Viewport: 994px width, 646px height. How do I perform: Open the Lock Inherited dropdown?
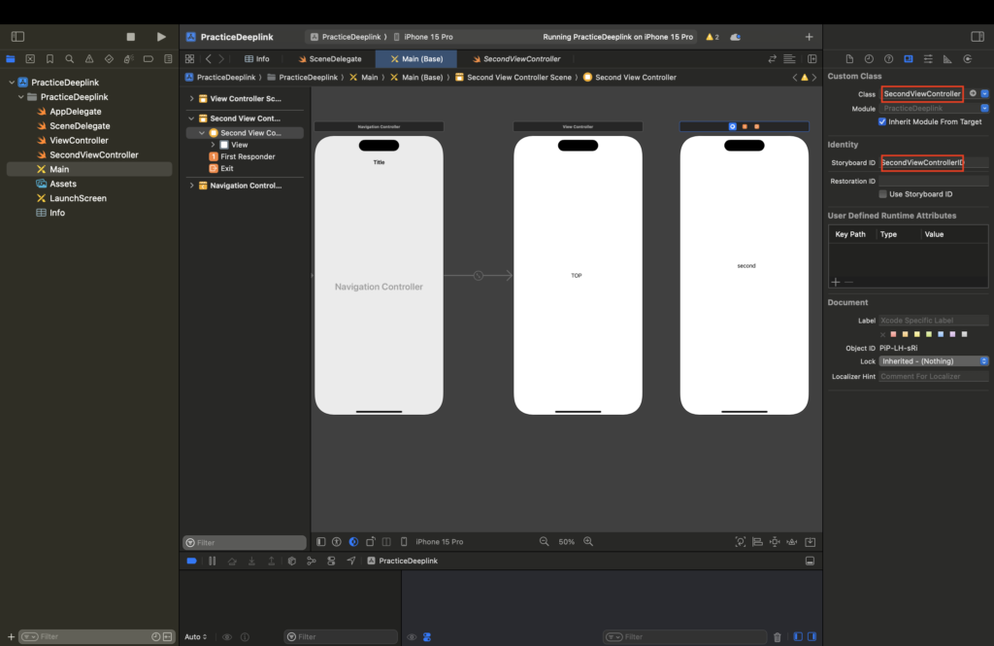tap(933, 361)
